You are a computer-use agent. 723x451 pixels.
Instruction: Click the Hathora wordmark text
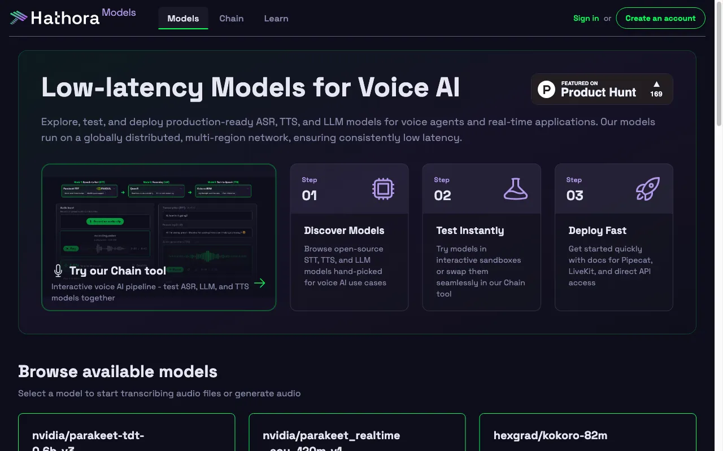point(65,19)
